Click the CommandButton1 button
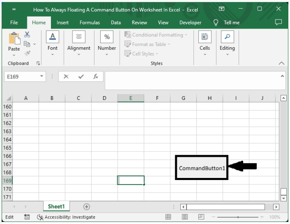 (202, 168)
